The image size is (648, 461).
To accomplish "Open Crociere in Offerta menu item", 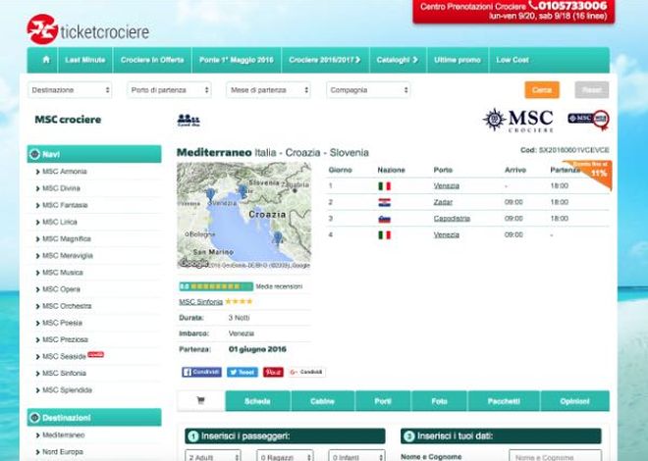I will coord(152,60).
